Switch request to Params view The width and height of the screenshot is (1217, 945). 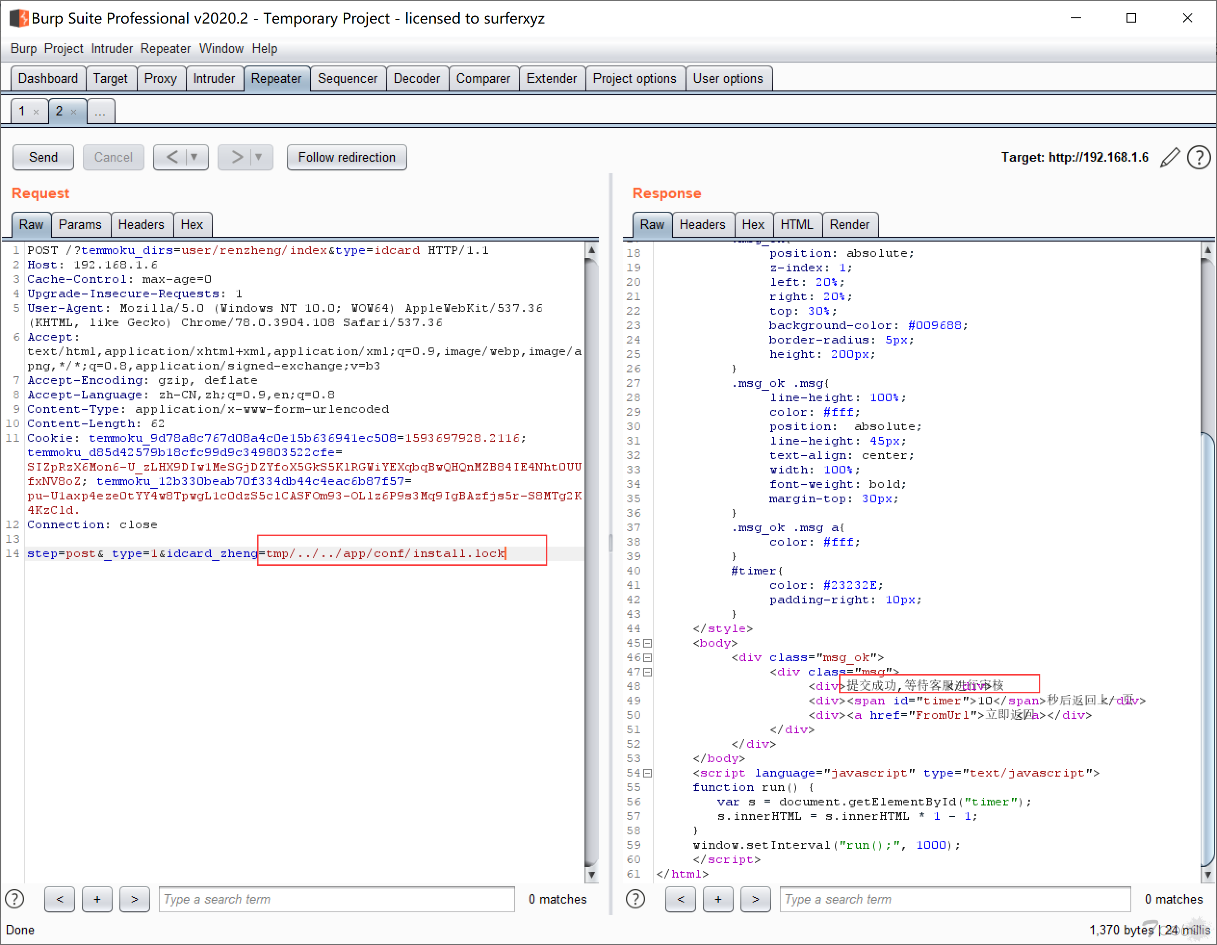pos(80,225)
